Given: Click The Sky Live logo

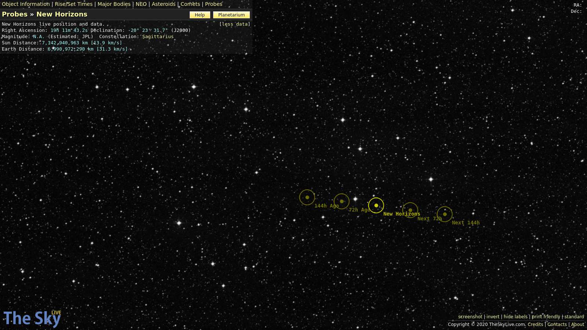Looking at the screenshot, I should click(32, 318).
